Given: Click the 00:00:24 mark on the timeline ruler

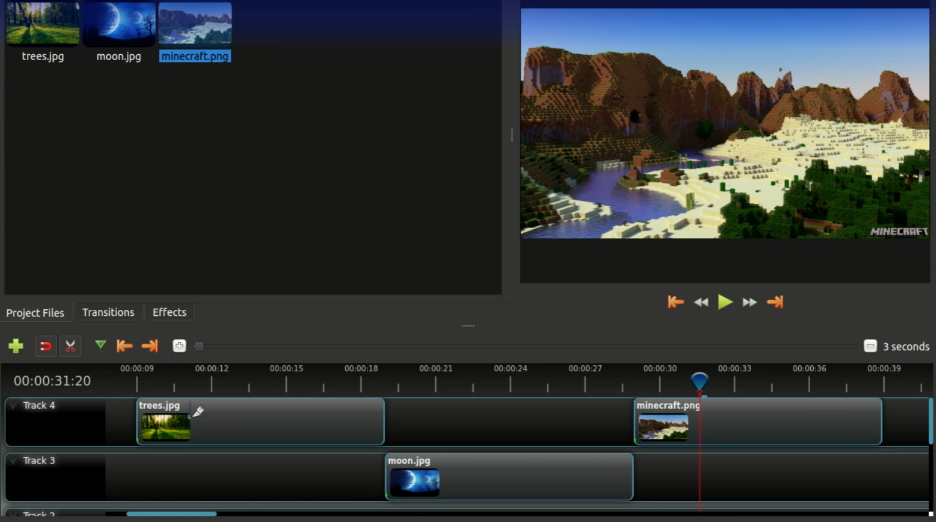Looking at the screenshot, I should (510, 369).
